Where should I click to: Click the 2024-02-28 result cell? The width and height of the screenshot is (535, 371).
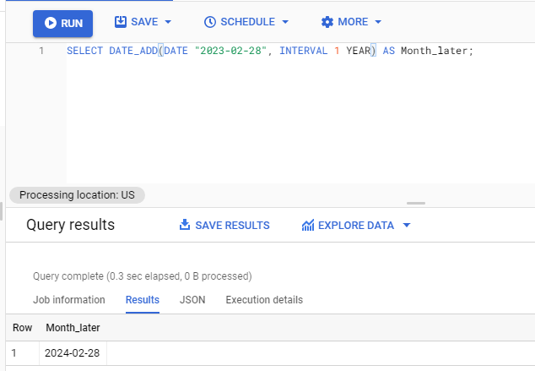73,353
